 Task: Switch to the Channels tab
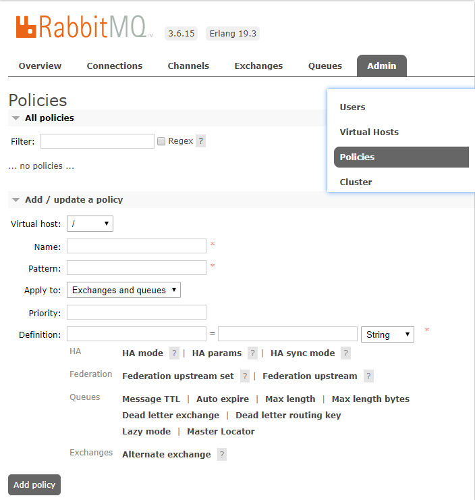click(x=188, y=66)
